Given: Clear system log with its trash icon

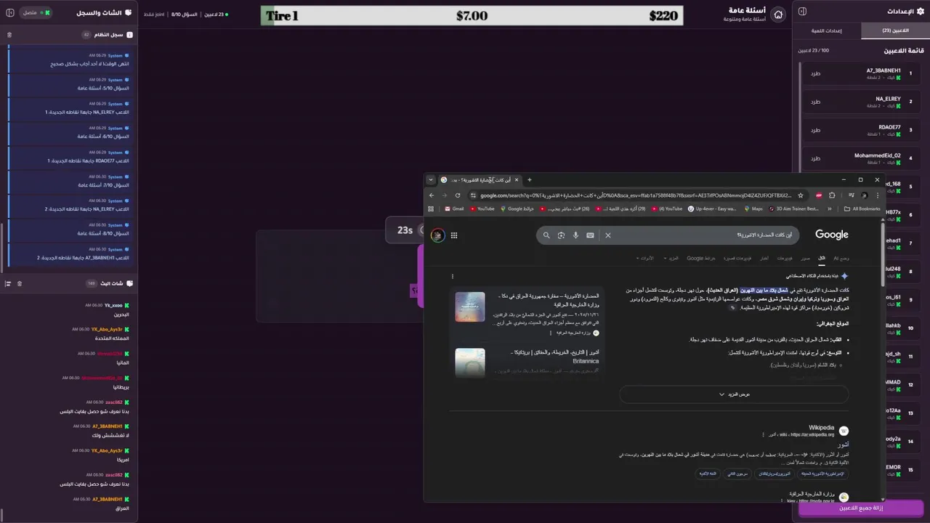Looking at the screenshot, I should tap(9, 35).
